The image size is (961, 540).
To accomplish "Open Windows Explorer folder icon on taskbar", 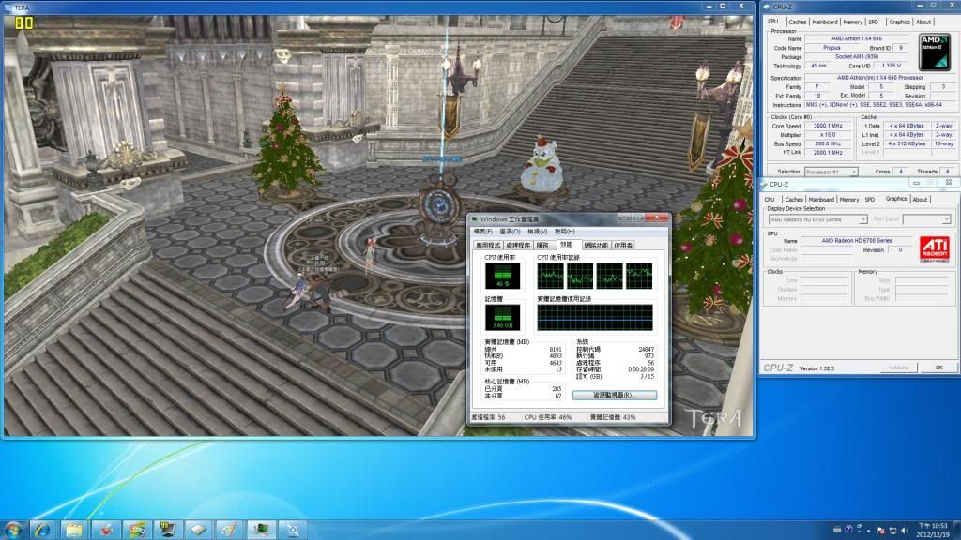I will click(74, 530).
